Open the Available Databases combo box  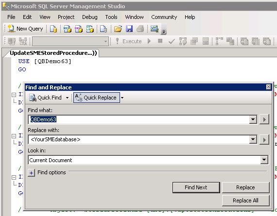coord(70,41)
